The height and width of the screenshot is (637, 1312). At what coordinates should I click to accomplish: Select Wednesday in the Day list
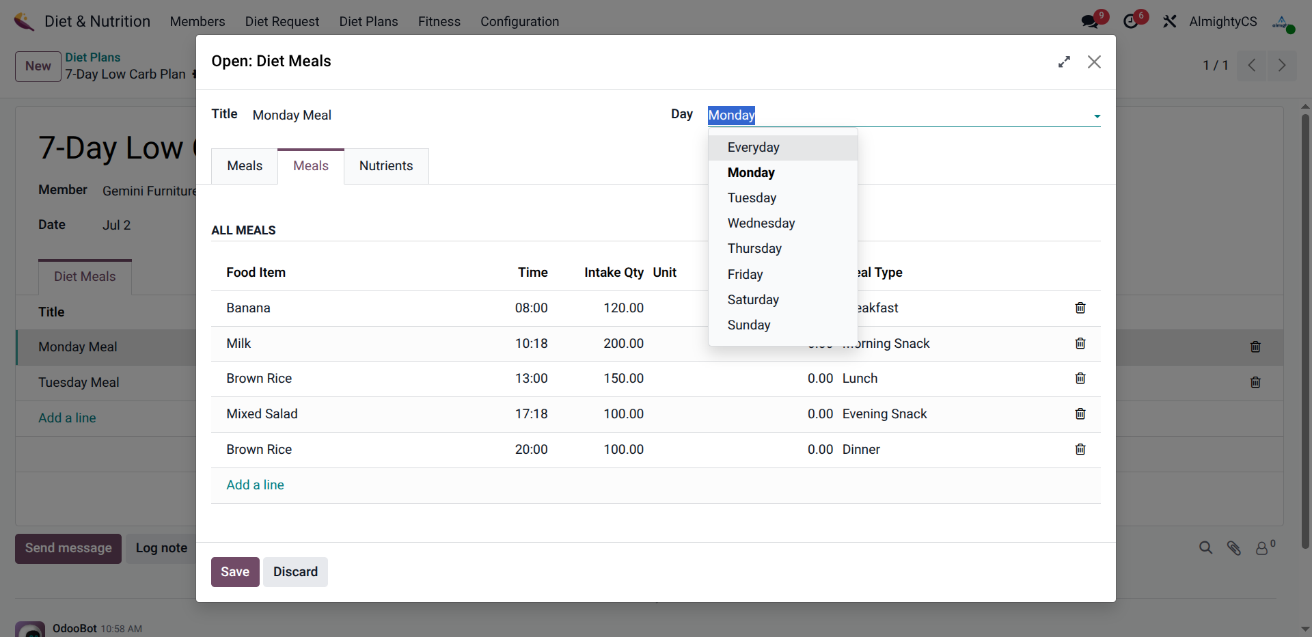(761, 223)
